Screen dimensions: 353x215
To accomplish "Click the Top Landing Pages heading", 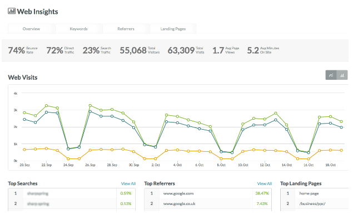I will click(301, 183).
